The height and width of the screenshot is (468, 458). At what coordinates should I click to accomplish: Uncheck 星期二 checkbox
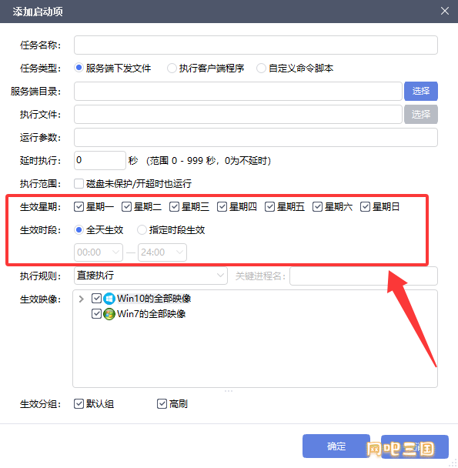click(126, 206)
